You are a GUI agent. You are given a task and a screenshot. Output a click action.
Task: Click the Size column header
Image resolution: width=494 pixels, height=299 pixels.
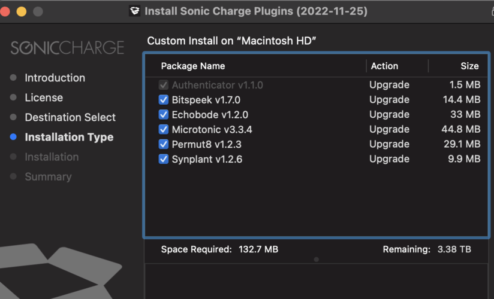click(469, 66)
